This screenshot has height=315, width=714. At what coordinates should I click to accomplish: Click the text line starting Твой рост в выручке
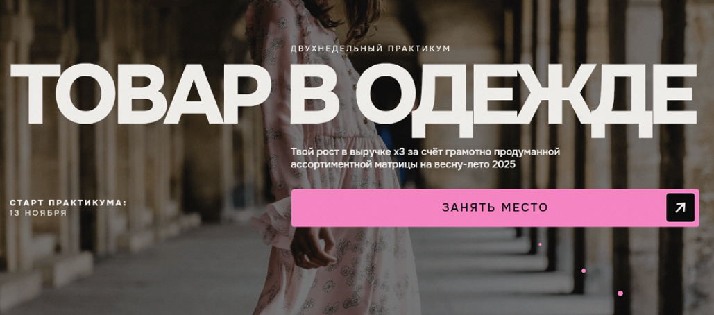425,152
